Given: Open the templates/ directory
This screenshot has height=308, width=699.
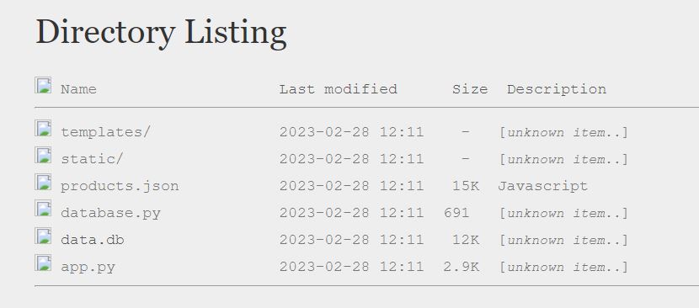Looking at the screenshot, I should (105, 132).
